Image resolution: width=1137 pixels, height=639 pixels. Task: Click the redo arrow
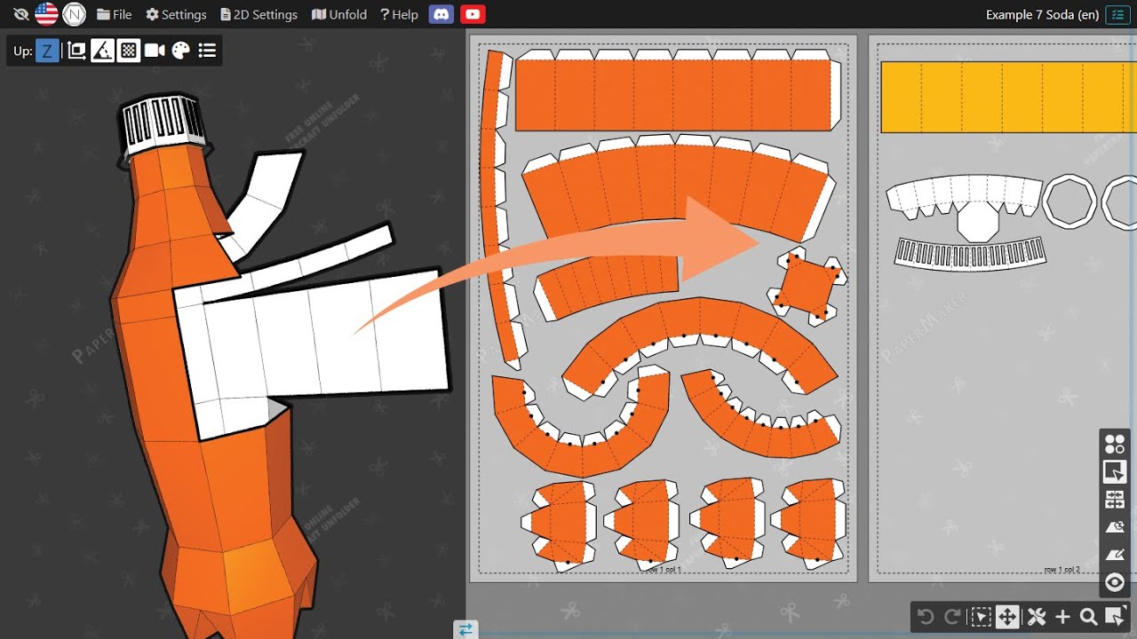[x=952, y=617]
